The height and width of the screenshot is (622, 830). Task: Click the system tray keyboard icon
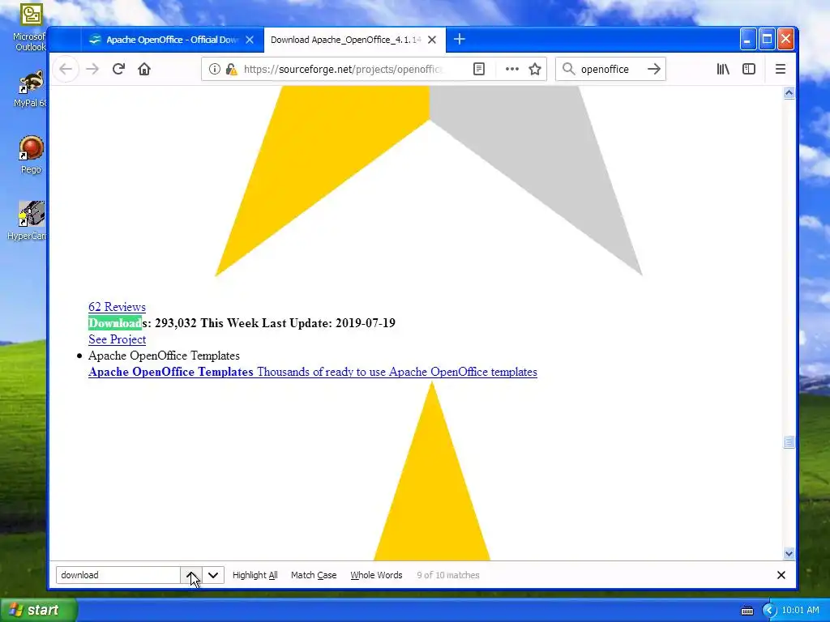[747, 611]
